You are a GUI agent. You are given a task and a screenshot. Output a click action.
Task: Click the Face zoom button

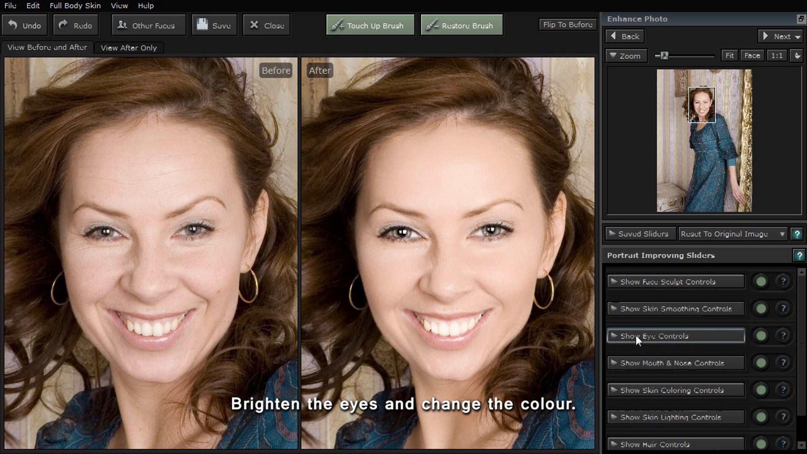[x=752, y=55]
